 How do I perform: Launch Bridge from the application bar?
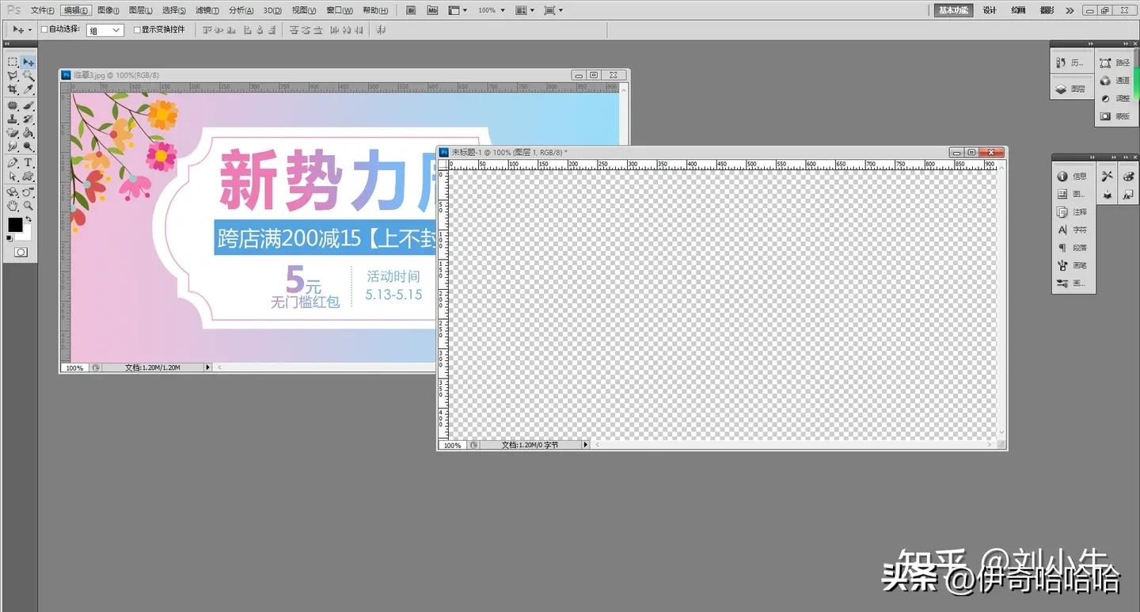tap(412, 10)
